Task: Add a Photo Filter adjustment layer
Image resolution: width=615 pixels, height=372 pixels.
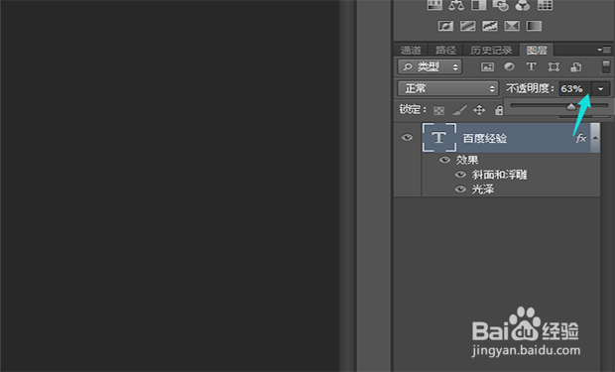Action: [501, 5]
